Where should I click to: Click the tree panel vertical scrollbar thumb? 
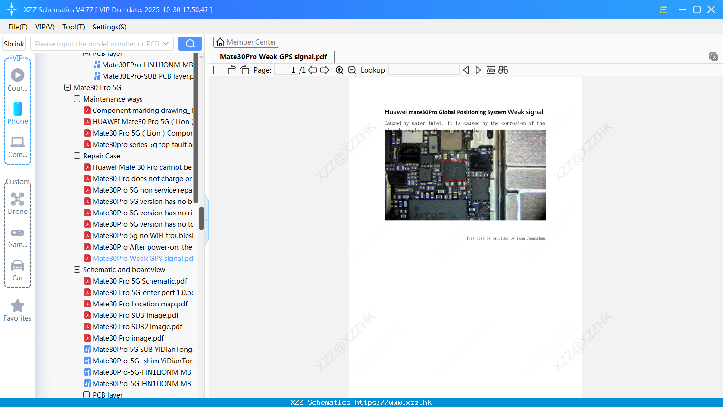(201, 218)
